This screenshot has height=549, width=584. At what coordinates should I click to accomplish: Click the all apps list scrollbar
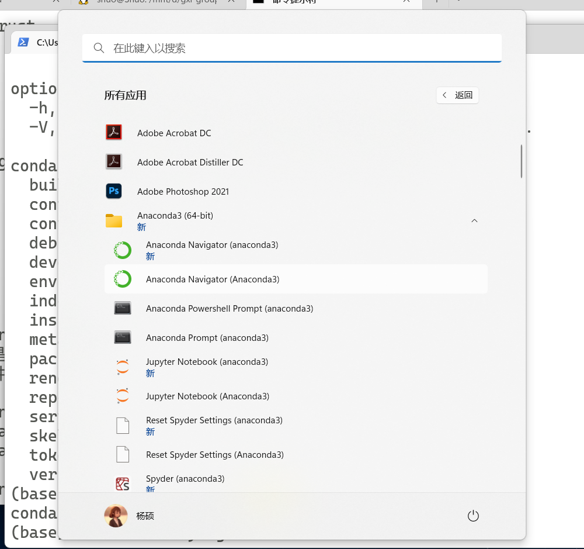[x=522, y=161]
